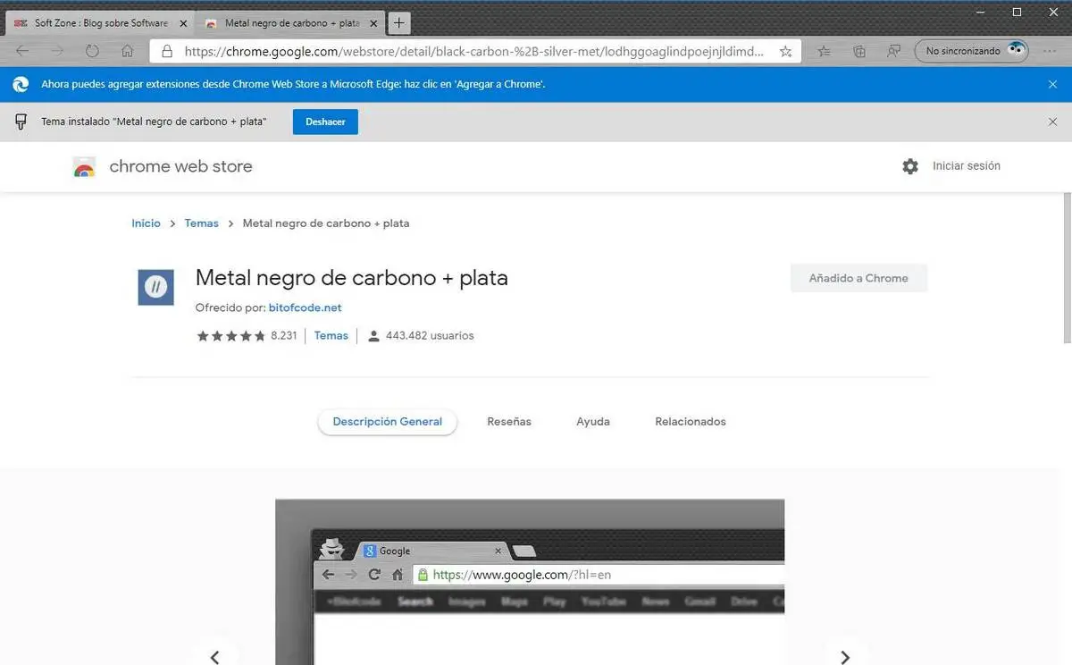Open Web Store settings gear icon
This screenshot has width=1072, height=665.
[x=910, y=166]
